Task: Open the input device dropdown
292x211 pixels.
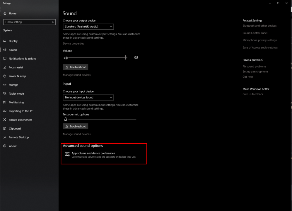Action: (88, 98)
